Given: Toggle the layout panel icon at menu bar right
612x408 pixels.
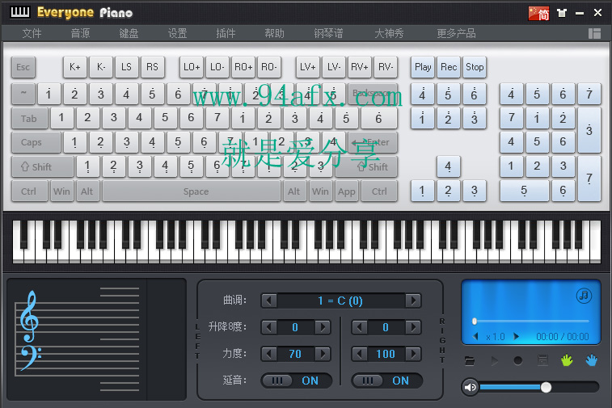Looking at the screenshot, I should (594, 34).
